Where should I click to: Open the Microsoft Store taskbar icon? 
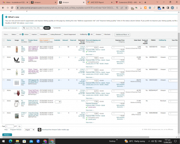(x=24, y=141)
